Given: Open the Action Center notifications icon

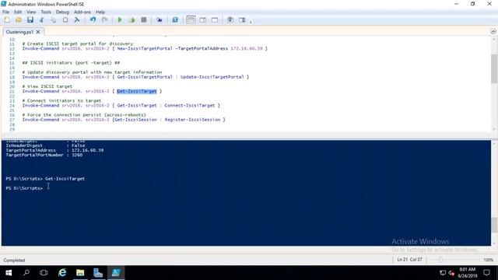Looking at the screenshot, I should pos(486,273).
